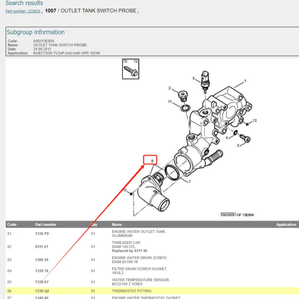
Task: Click the Search results heading
Action: tap(24, 3)
